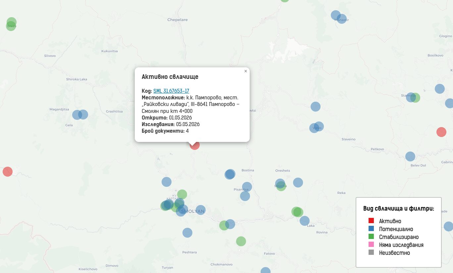Click the Chokmanovo village label
This screenshot has height=273, width=453.
(x=222, y=264)
